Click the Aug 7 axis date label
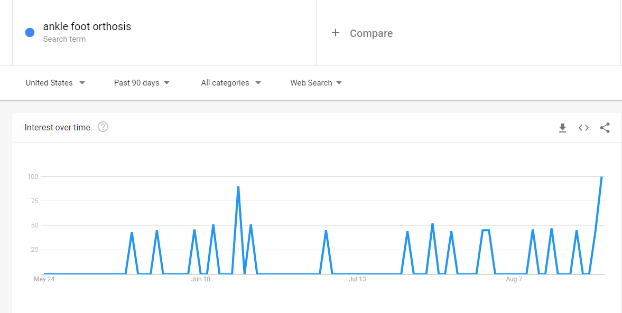 pos(514,279)
